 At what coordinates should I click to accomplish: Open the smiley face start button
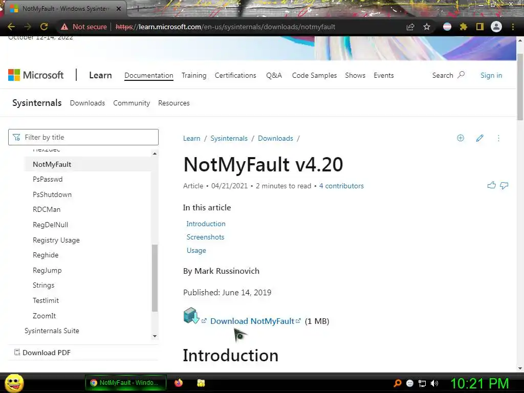(14, 383)
